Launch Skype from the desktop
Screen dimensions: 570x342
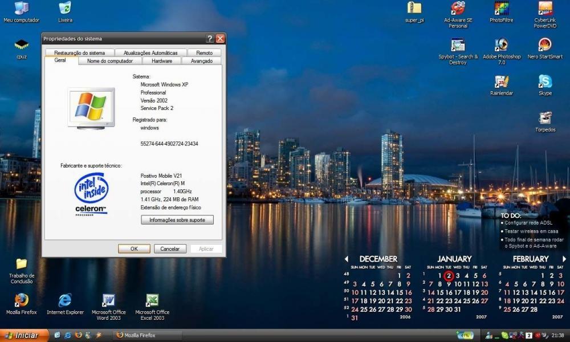tap(545, 82)
